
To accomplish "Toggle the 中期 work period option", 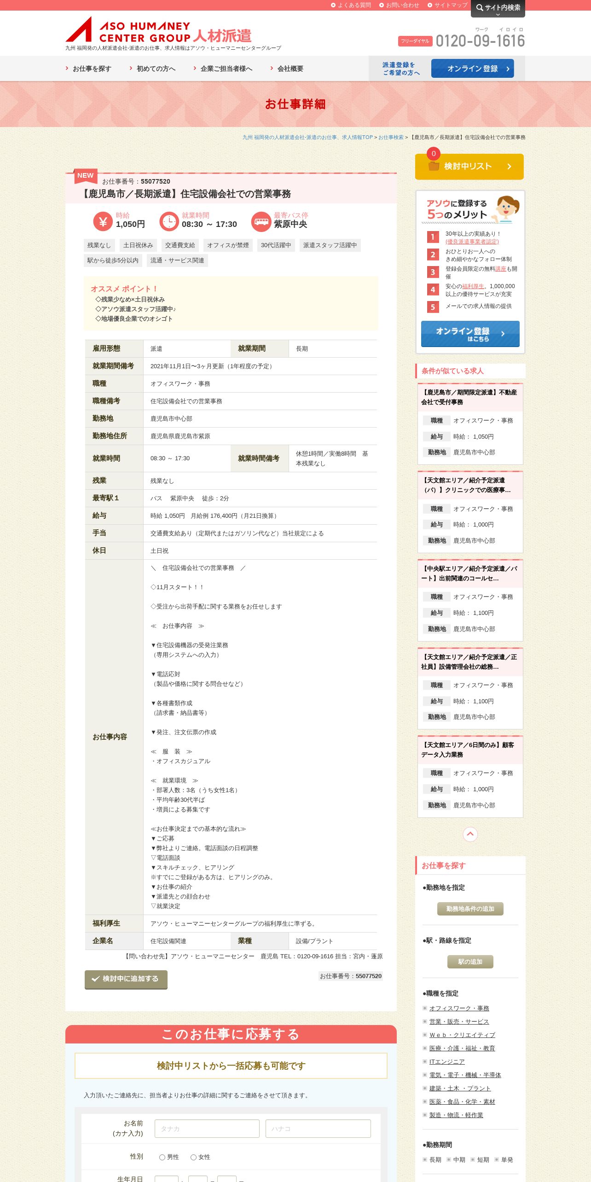I will click(456, 1159).
